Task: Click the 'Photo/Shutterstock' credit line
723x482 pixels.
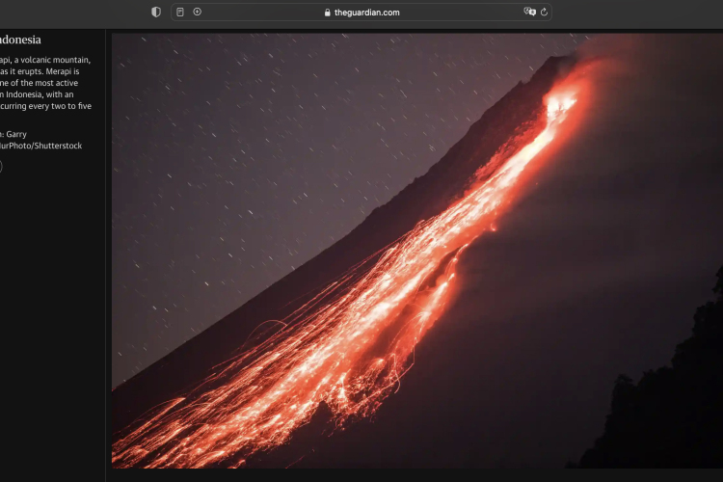Action: coord(41,146)
